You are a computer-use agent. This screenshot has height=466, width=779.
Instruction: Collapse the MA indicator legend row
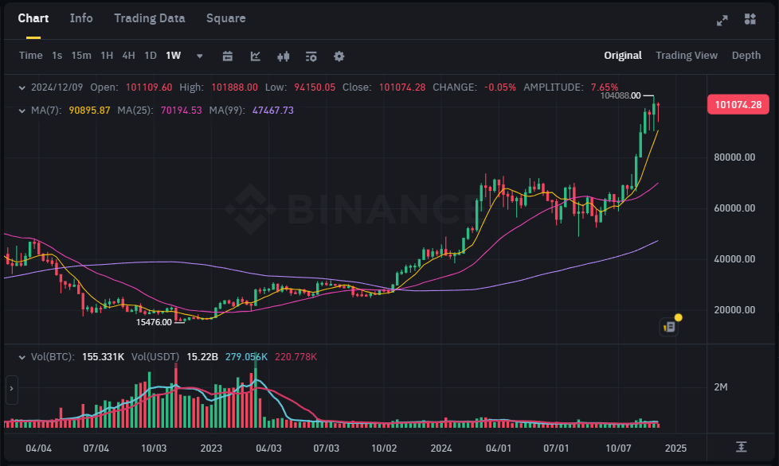tap(22, 111)
